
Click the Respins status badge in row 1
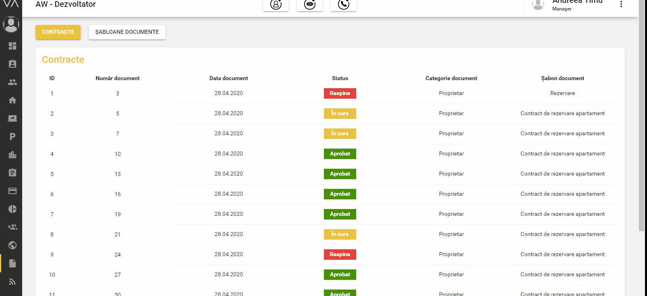(340, 93)
